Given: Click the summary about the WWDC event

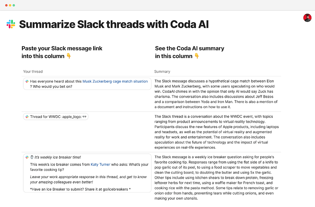Looking at the screenshot, I should point(217,132).
